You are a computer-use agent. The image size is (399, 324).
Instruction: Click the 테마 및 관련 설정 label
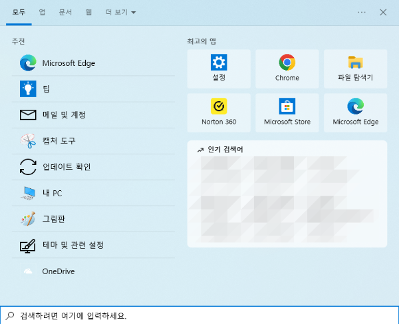(x=73, y=245)
